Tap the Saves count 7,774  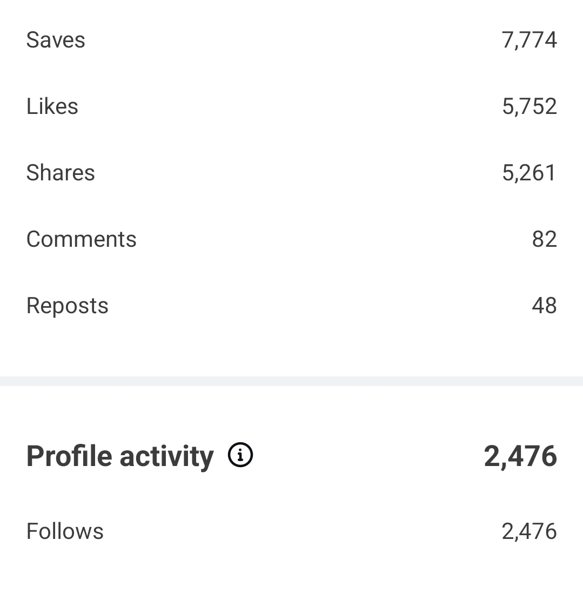[x=529, y=40]
